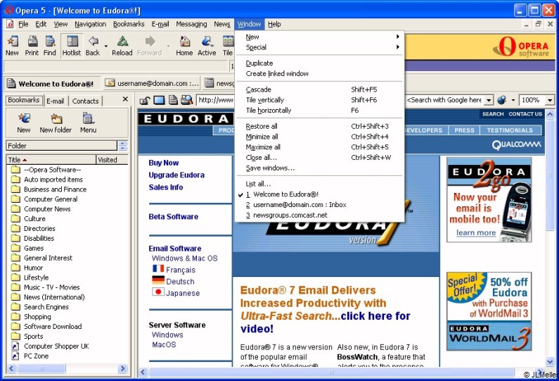Click the Beta Software link

pos(173,217)
